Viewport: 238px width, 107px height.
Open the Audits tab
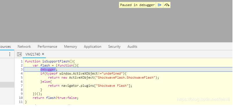(x=132, y=47)
